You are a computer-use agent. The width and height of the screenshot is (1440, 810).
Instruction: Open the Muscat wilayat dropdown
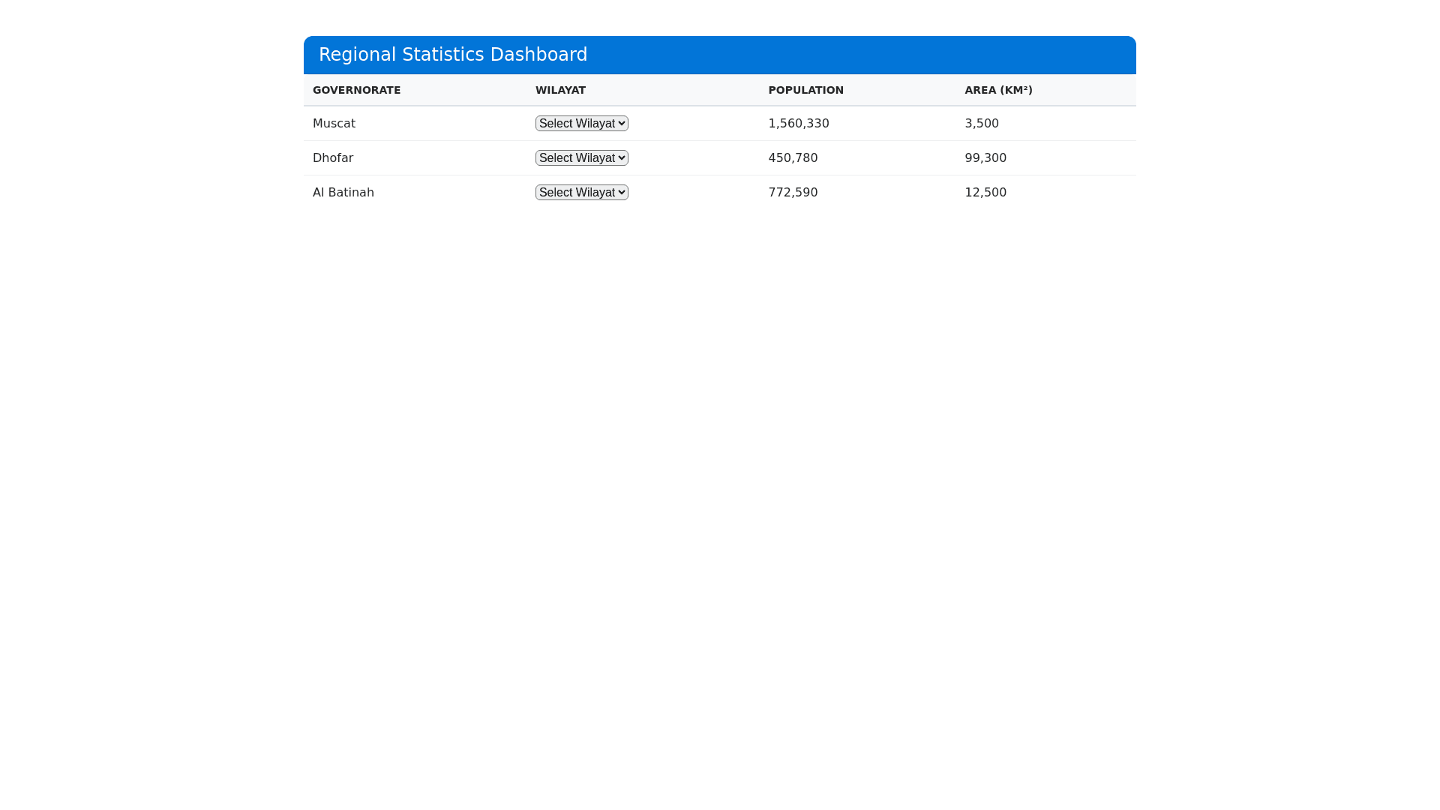coord(581,123)
